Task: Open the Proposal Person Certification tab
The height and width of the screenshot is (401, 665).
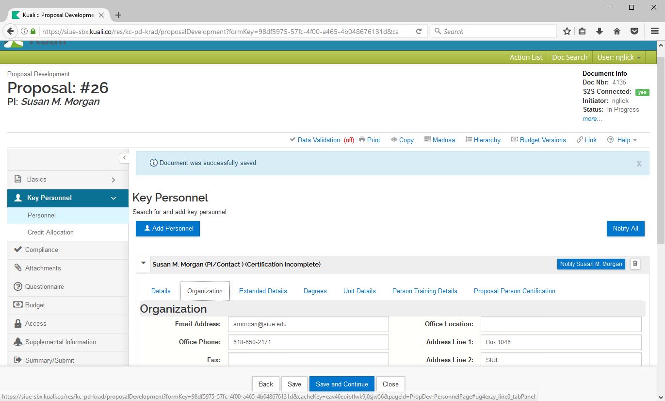Action: (514, 291)
